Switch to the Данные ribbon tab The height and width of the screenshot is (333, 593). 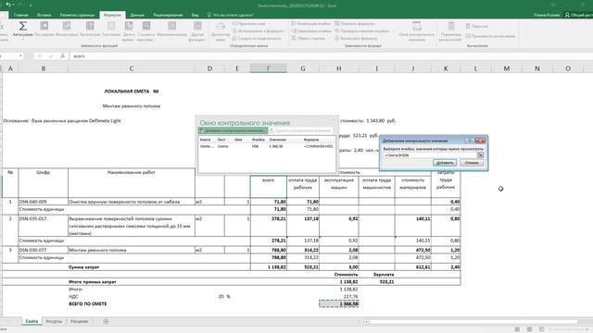tap(137, 15)
